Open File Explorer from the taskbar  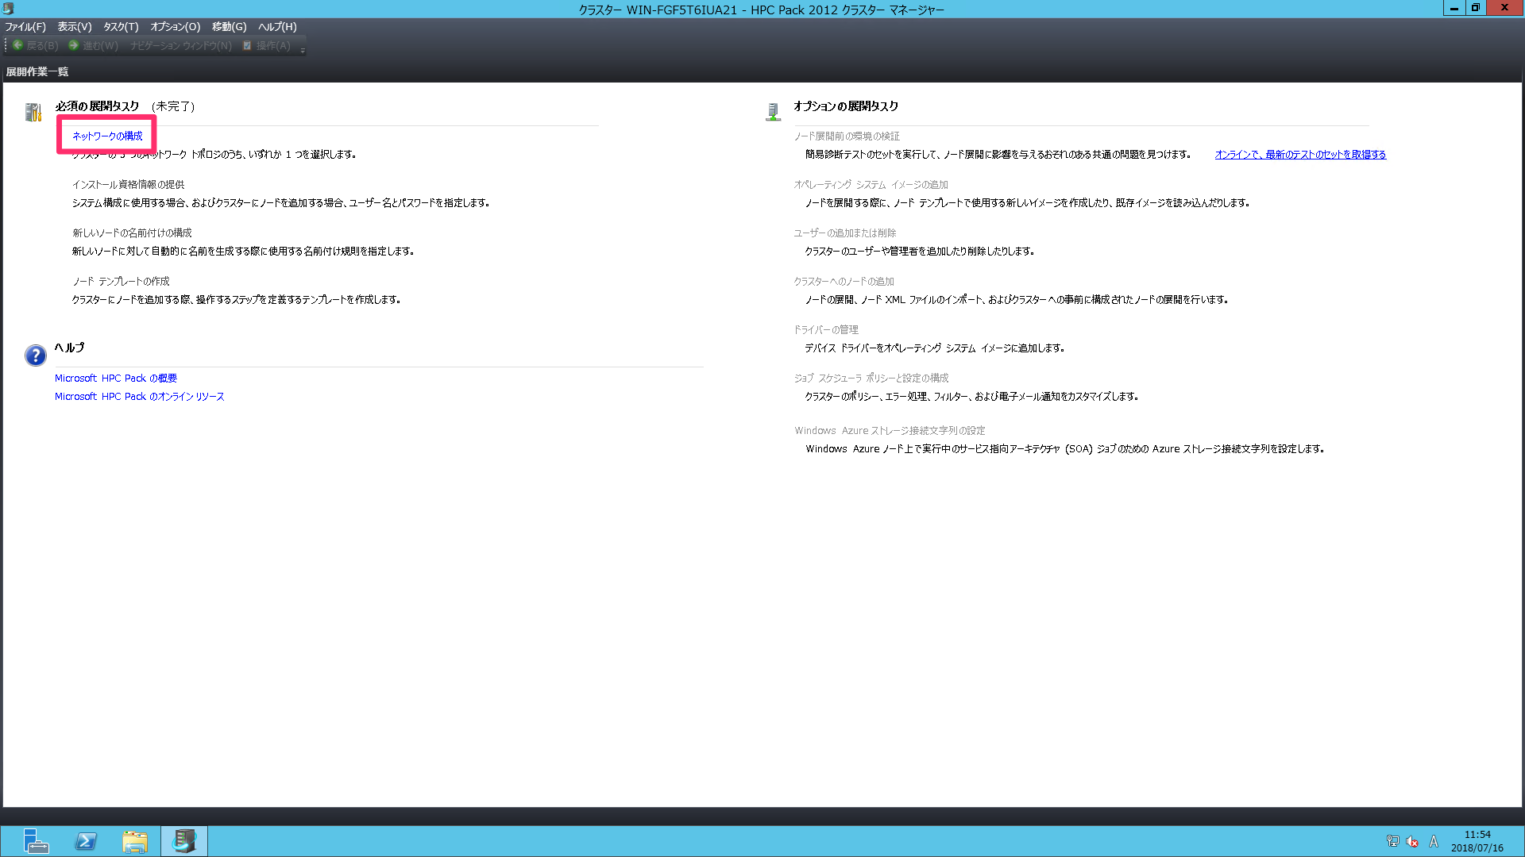pos(135,840)
